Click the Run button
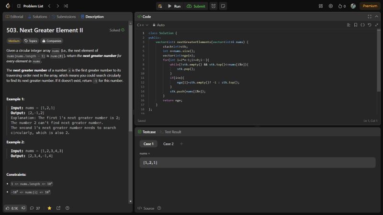Screen dimensions: 383x215 [174, 6]
